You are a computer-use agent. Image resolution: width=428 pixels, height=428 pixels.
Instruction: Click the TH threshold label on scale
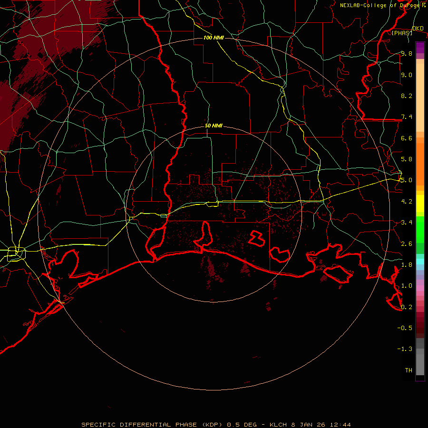409,370
